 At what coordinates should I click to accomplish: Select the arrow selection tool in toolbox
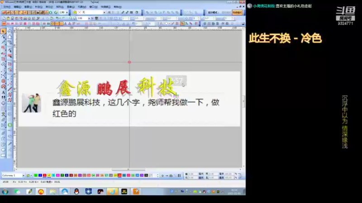(3, 31)
